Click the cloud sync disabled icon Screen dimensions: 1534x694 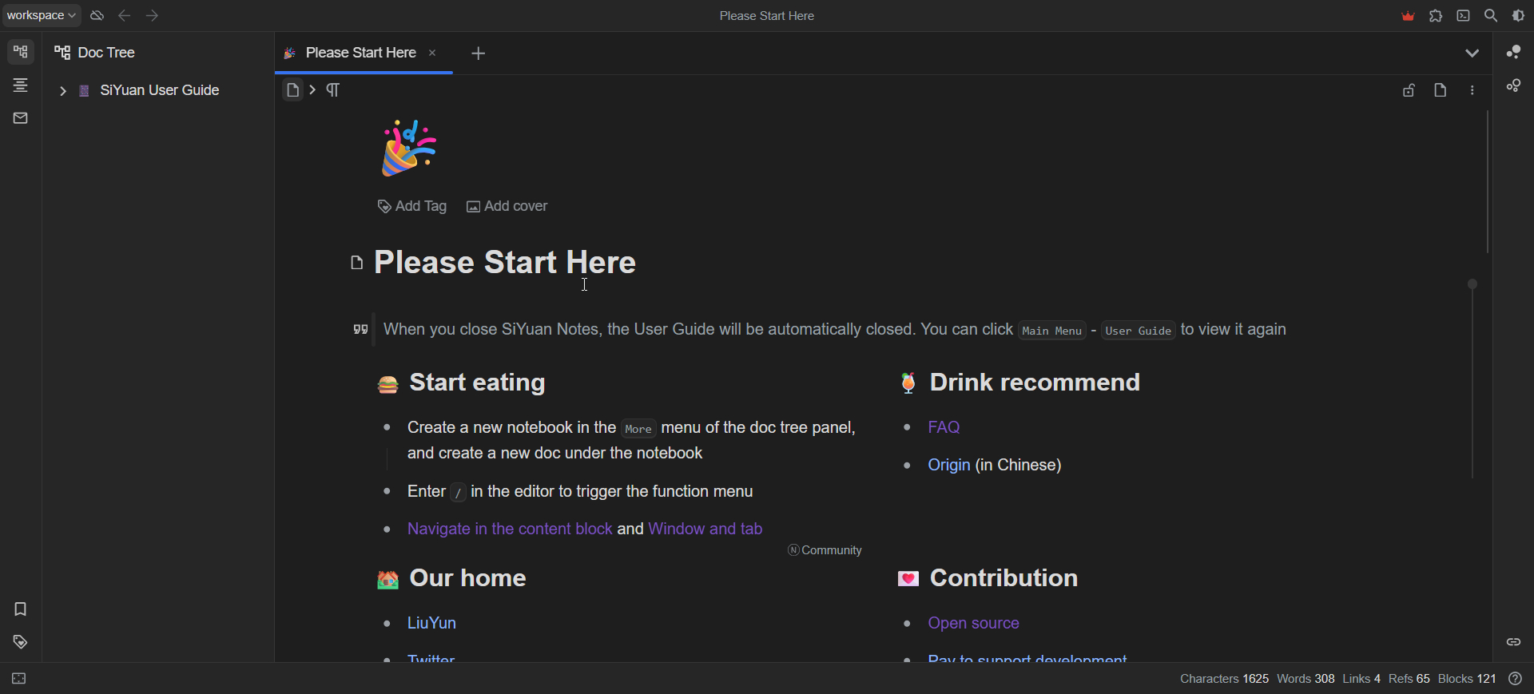pos(97,16)
